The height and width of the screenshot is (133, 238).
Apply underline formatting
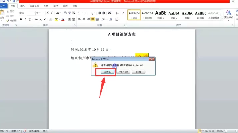(29, 19)
